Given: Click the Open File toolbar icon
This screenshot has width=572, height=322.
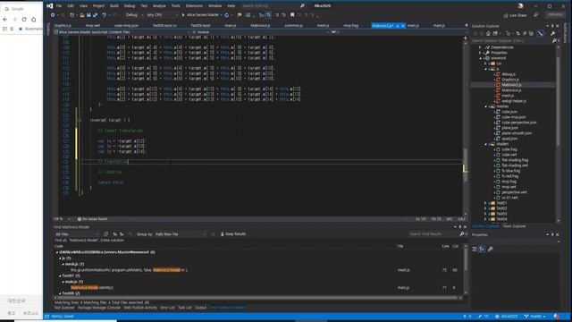Looking at the screenshot, I should coord(82,15).
